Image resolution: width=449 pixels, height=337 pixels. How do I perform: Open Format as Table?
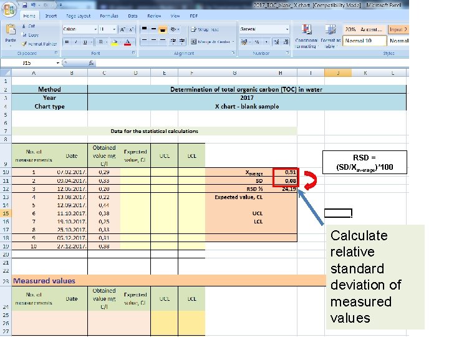[330, 36]
